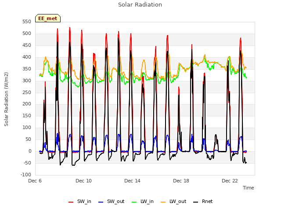This screenshot has height=210, width=281.
Task: Click the green LW_in legend swatch
Action: 134,202
